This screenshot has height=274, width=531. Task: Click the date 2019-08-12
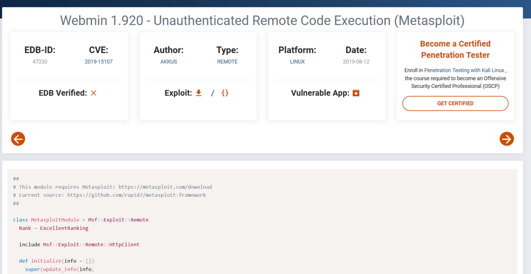coord(356,62)
